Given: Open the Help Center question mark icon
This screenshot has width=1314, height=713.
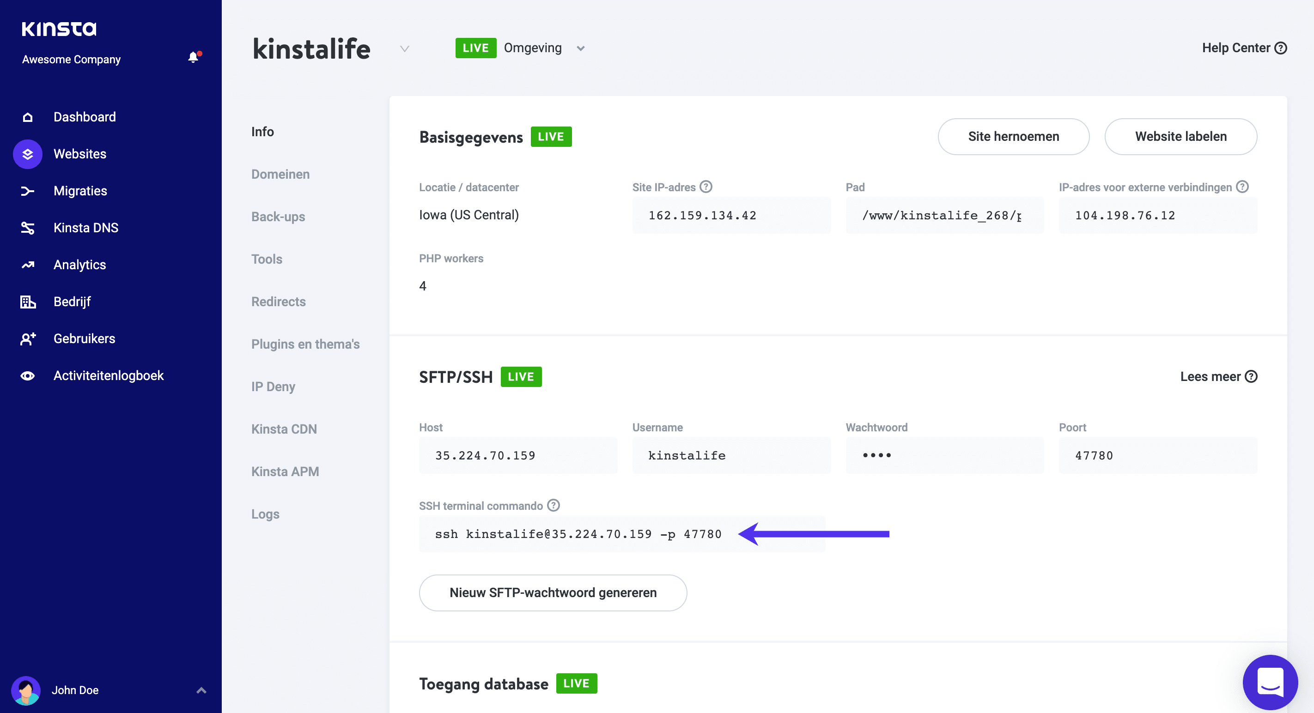Looking at the screenshot, I should pyautogui.click(x=1280, y=48).
